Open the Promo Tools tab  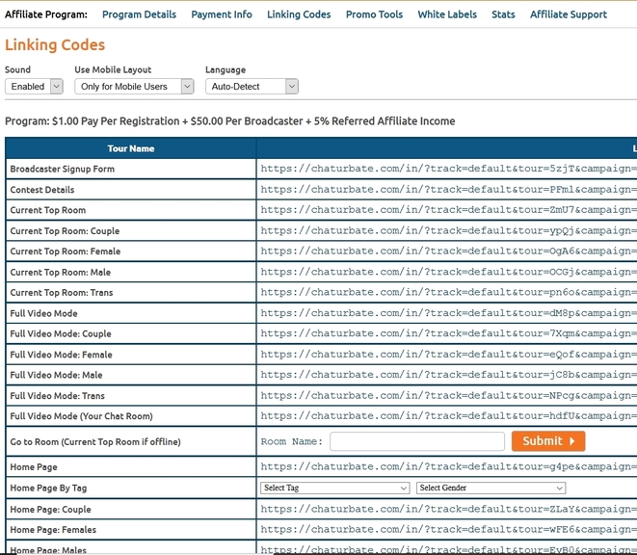click(x=374, y=14)
